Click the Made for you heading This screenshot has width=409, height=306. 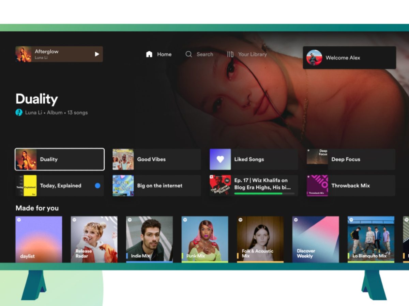tap(37, 208)
